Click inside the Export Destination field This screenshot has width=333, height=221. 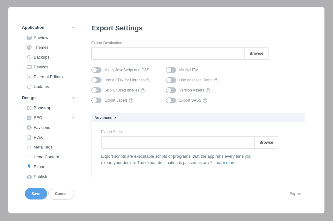click(168, 53)
